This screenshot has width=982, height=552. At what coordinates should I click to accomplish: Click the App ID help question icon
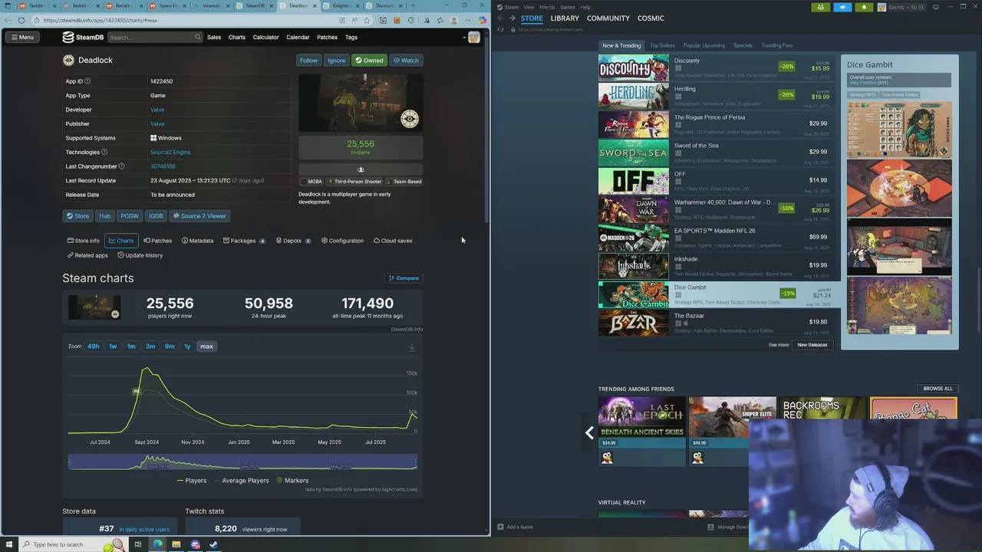point(87,81)
